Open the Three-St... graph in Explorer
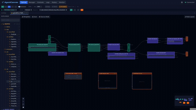This screenshot has height=110, width=196. [x=14, y=106]
